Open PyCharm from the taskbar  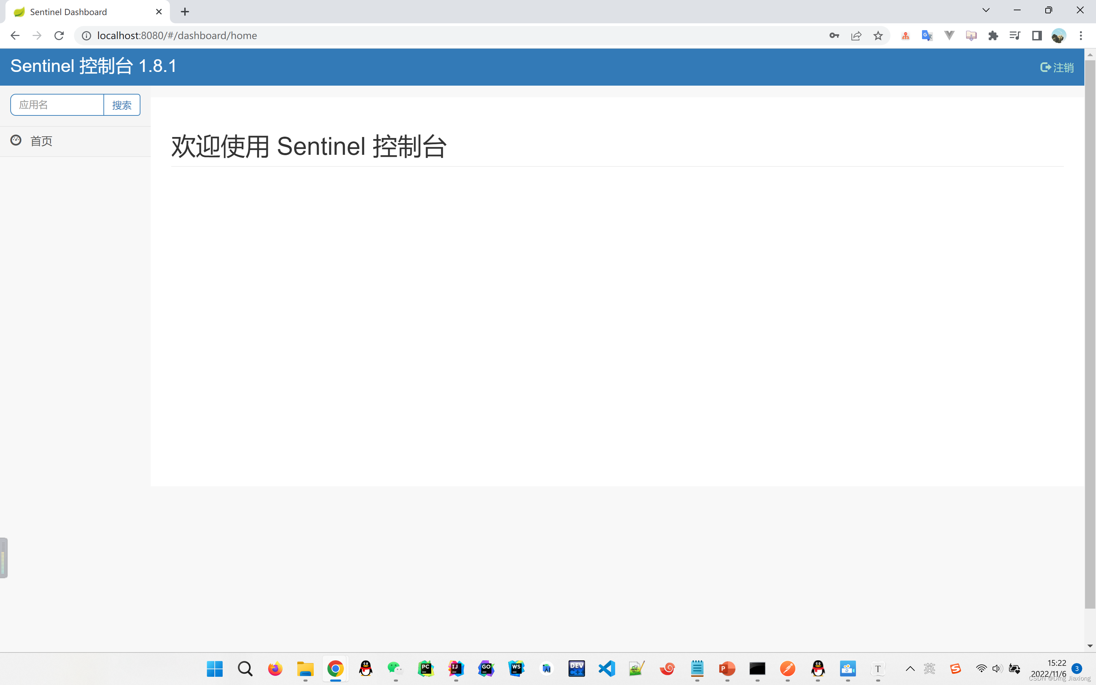coord(426,668)
